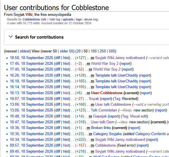Screen dimensions: 169x157
Task: Open the talk link for Cobblestone
Action: pyautogui.click(x=44, y=19)
